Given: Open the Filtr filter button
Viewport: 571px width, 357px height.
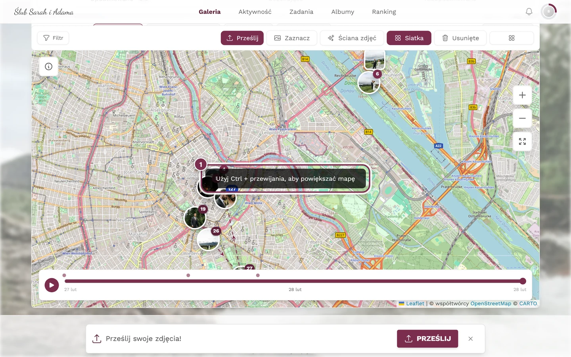Looking at the screenshot, I should [x=53, y=38].
